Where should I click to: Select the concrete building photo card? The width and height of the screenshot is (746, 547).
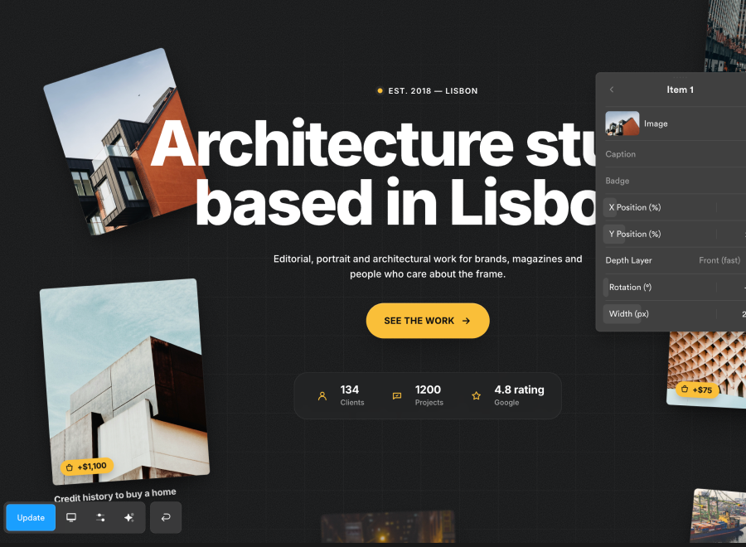point(124,382)
